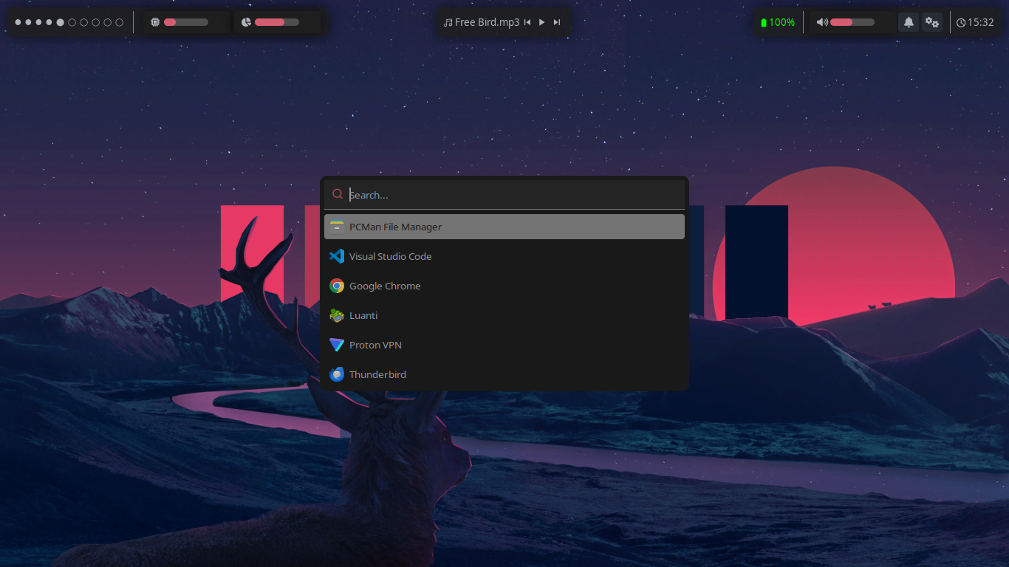Image resolution: width=1009 pixels, height=567 pixels.
Task: Click the Proton VPN icon
Action: tap(337, 345)
